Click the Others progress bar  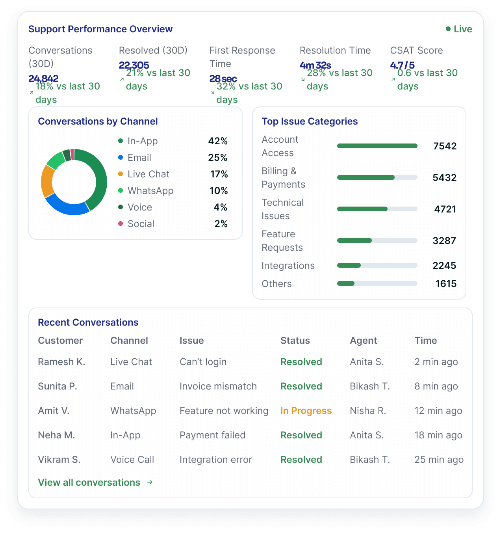377,283
